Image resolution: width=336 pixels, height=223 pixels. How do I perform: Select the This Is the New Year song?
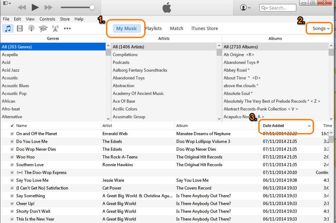pyautogui.click(x=35, y=219)
